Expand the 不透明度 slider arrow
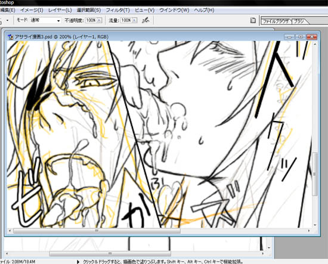Screen dimensions: 328x264 pyautogui.click(x=100, y=20)
